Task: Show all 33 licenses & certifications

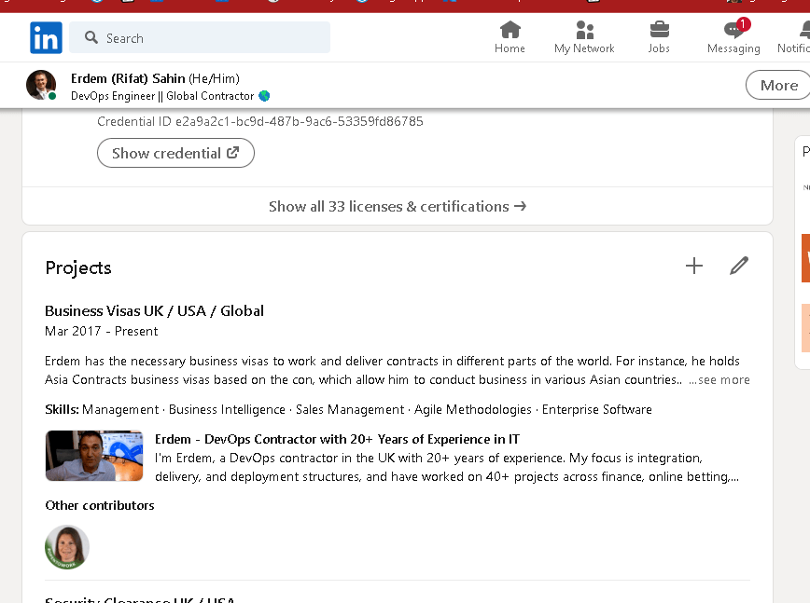Action: tap(398, 206)
